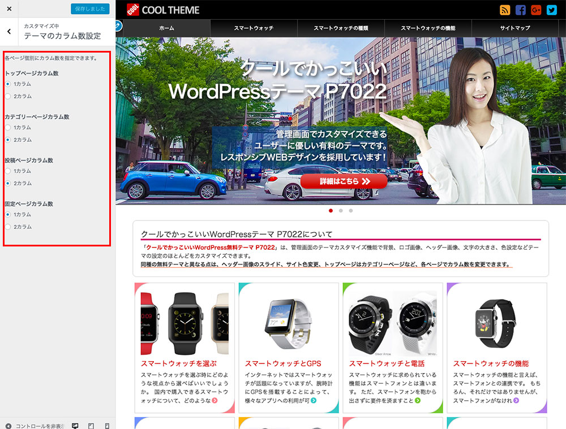Screen dimensions: 566x429
Task: Click コントロールを非表示 label
Action: pyautogui.click(x=40, y=426)
